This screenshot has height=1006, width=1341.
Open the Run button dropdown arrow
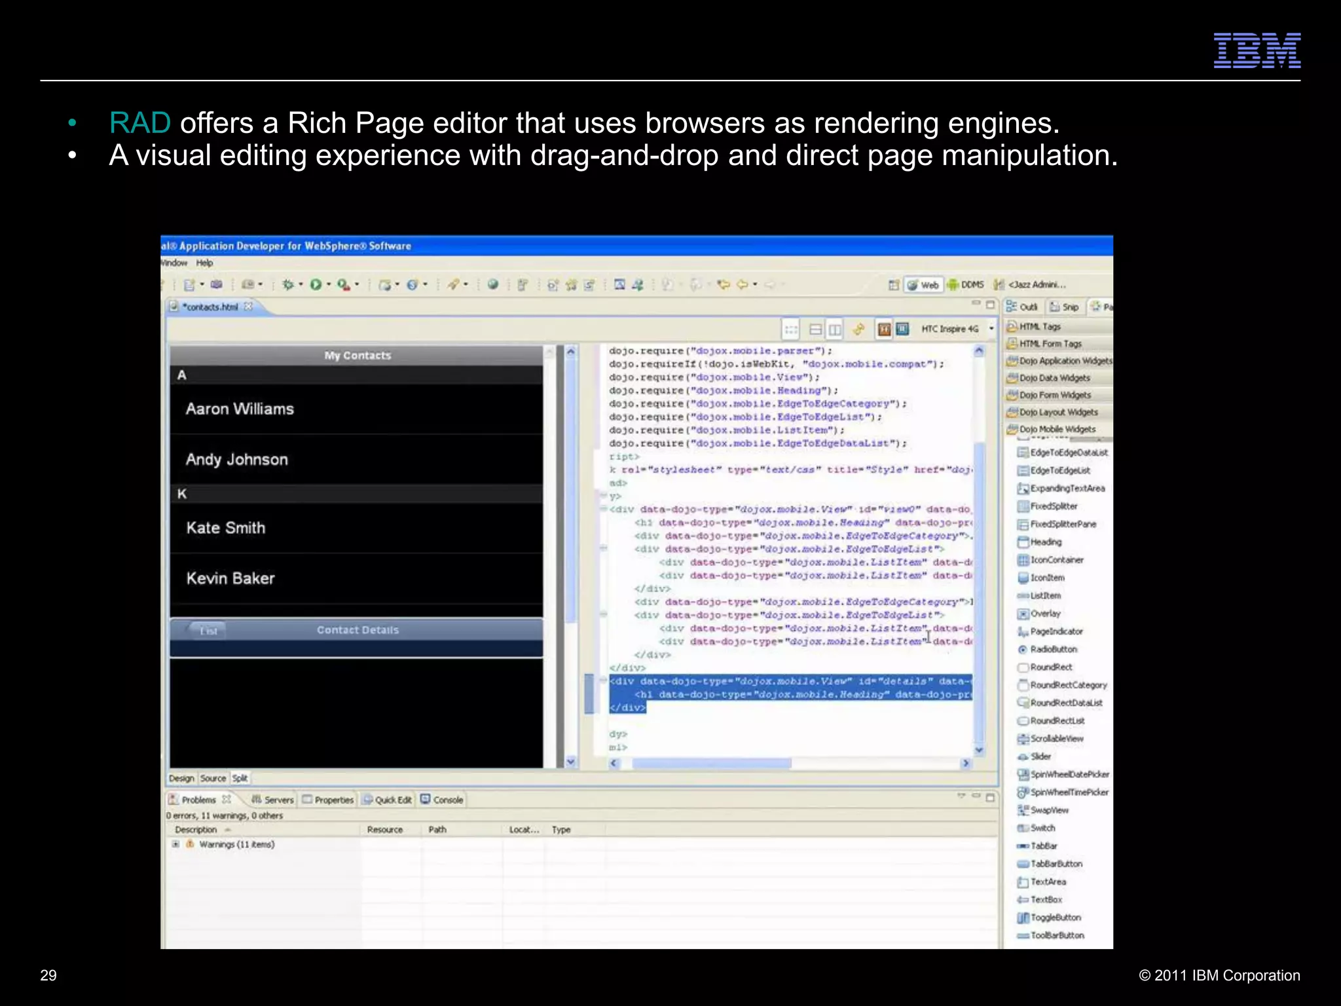(x=329, y=284)
